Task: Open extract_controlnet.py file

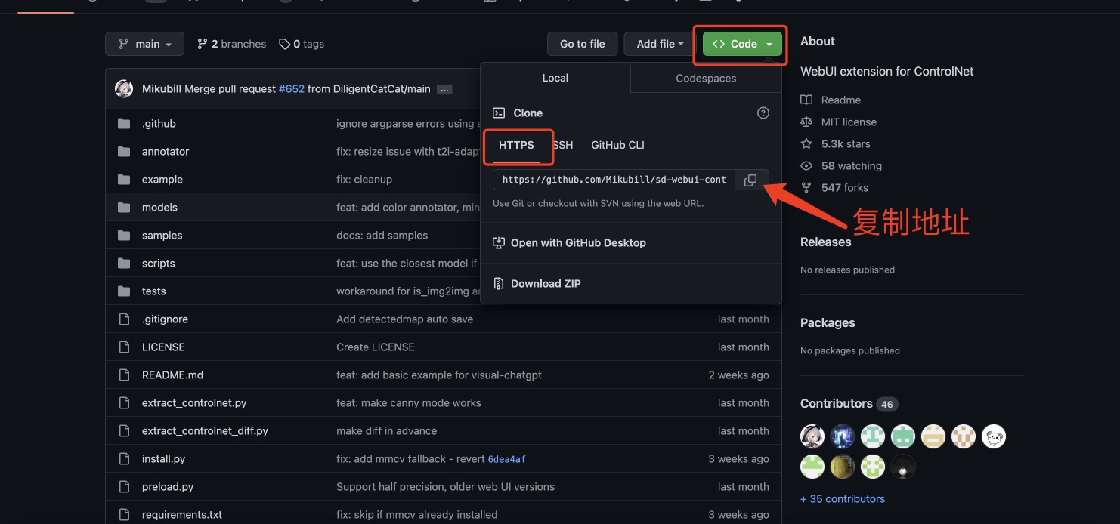Action: (194, 402)
